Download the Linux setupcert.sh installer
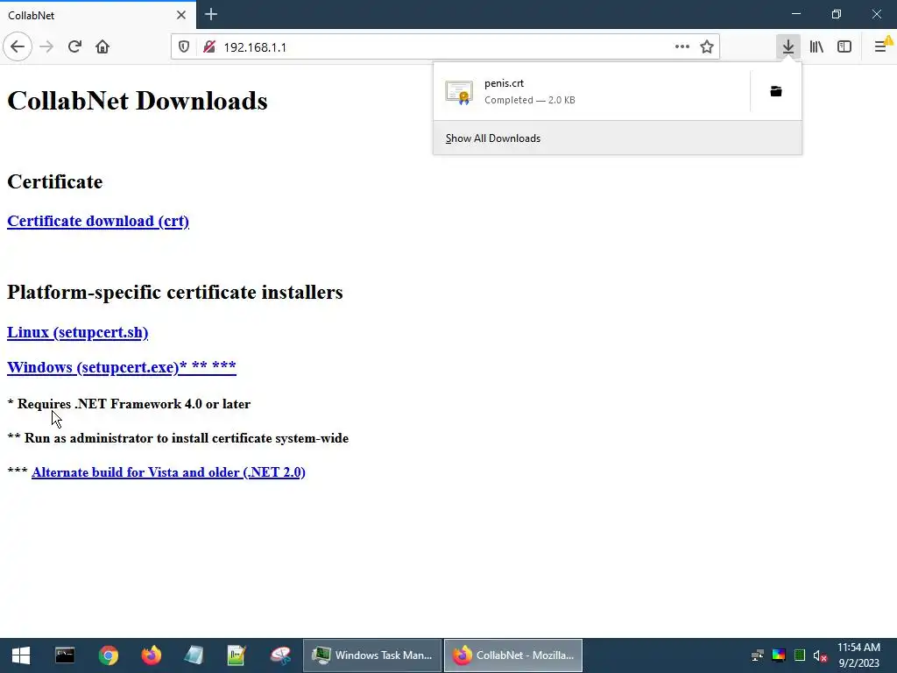 (78, 332)
